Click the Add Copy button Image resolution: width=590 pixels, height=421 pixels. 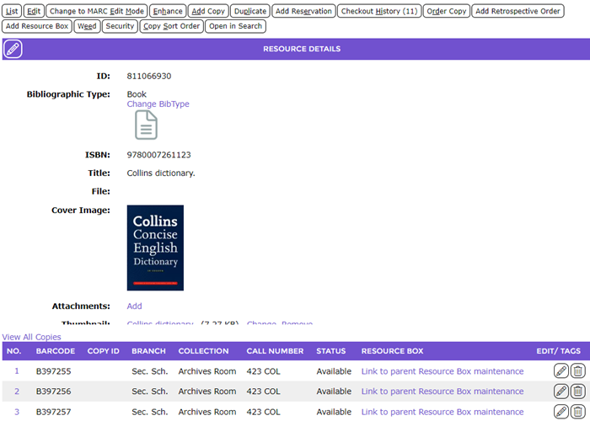point(208,11)
